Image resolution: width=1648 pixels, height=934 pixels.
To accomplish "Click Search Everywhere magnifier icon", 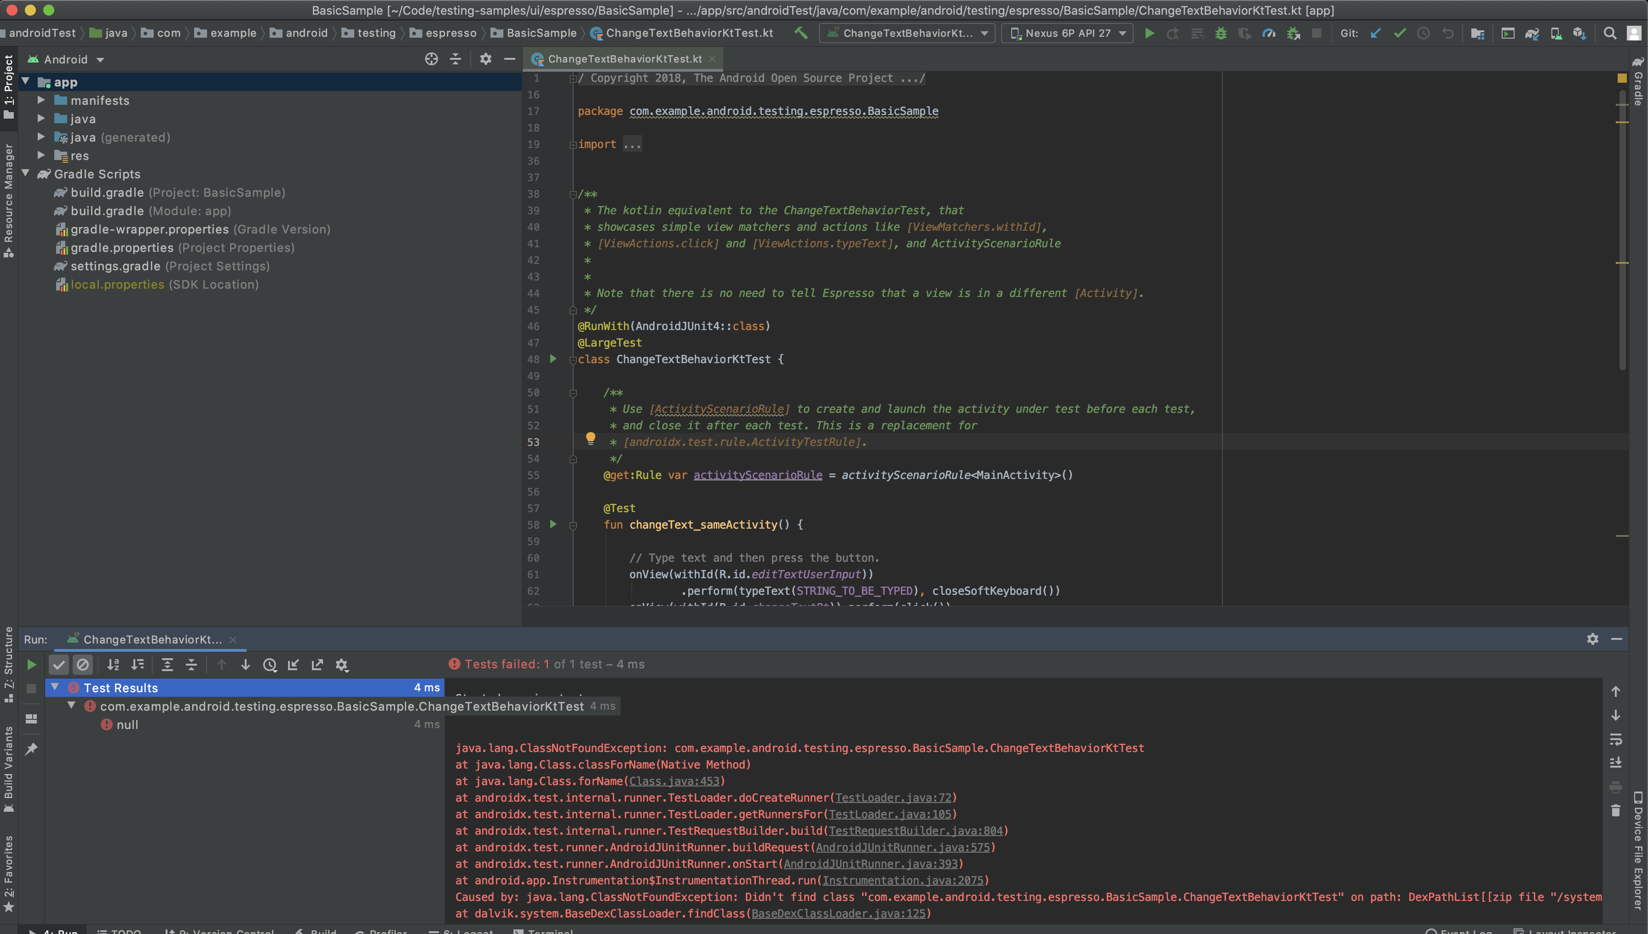I will (x=1609, y=34).
